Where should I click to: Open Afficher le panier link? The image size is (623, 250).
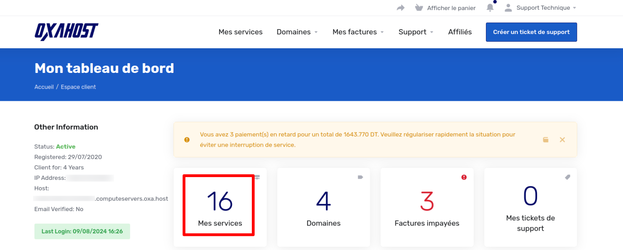click(x=451, y=7)
